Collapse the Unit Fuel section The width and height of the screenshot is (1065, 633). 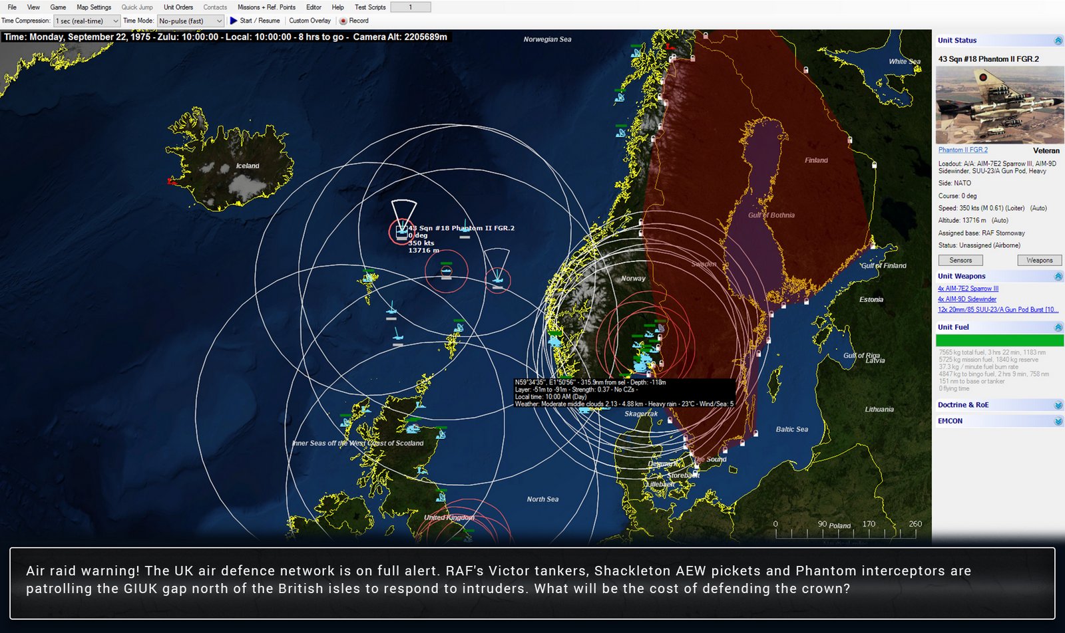click(1058, 327)
